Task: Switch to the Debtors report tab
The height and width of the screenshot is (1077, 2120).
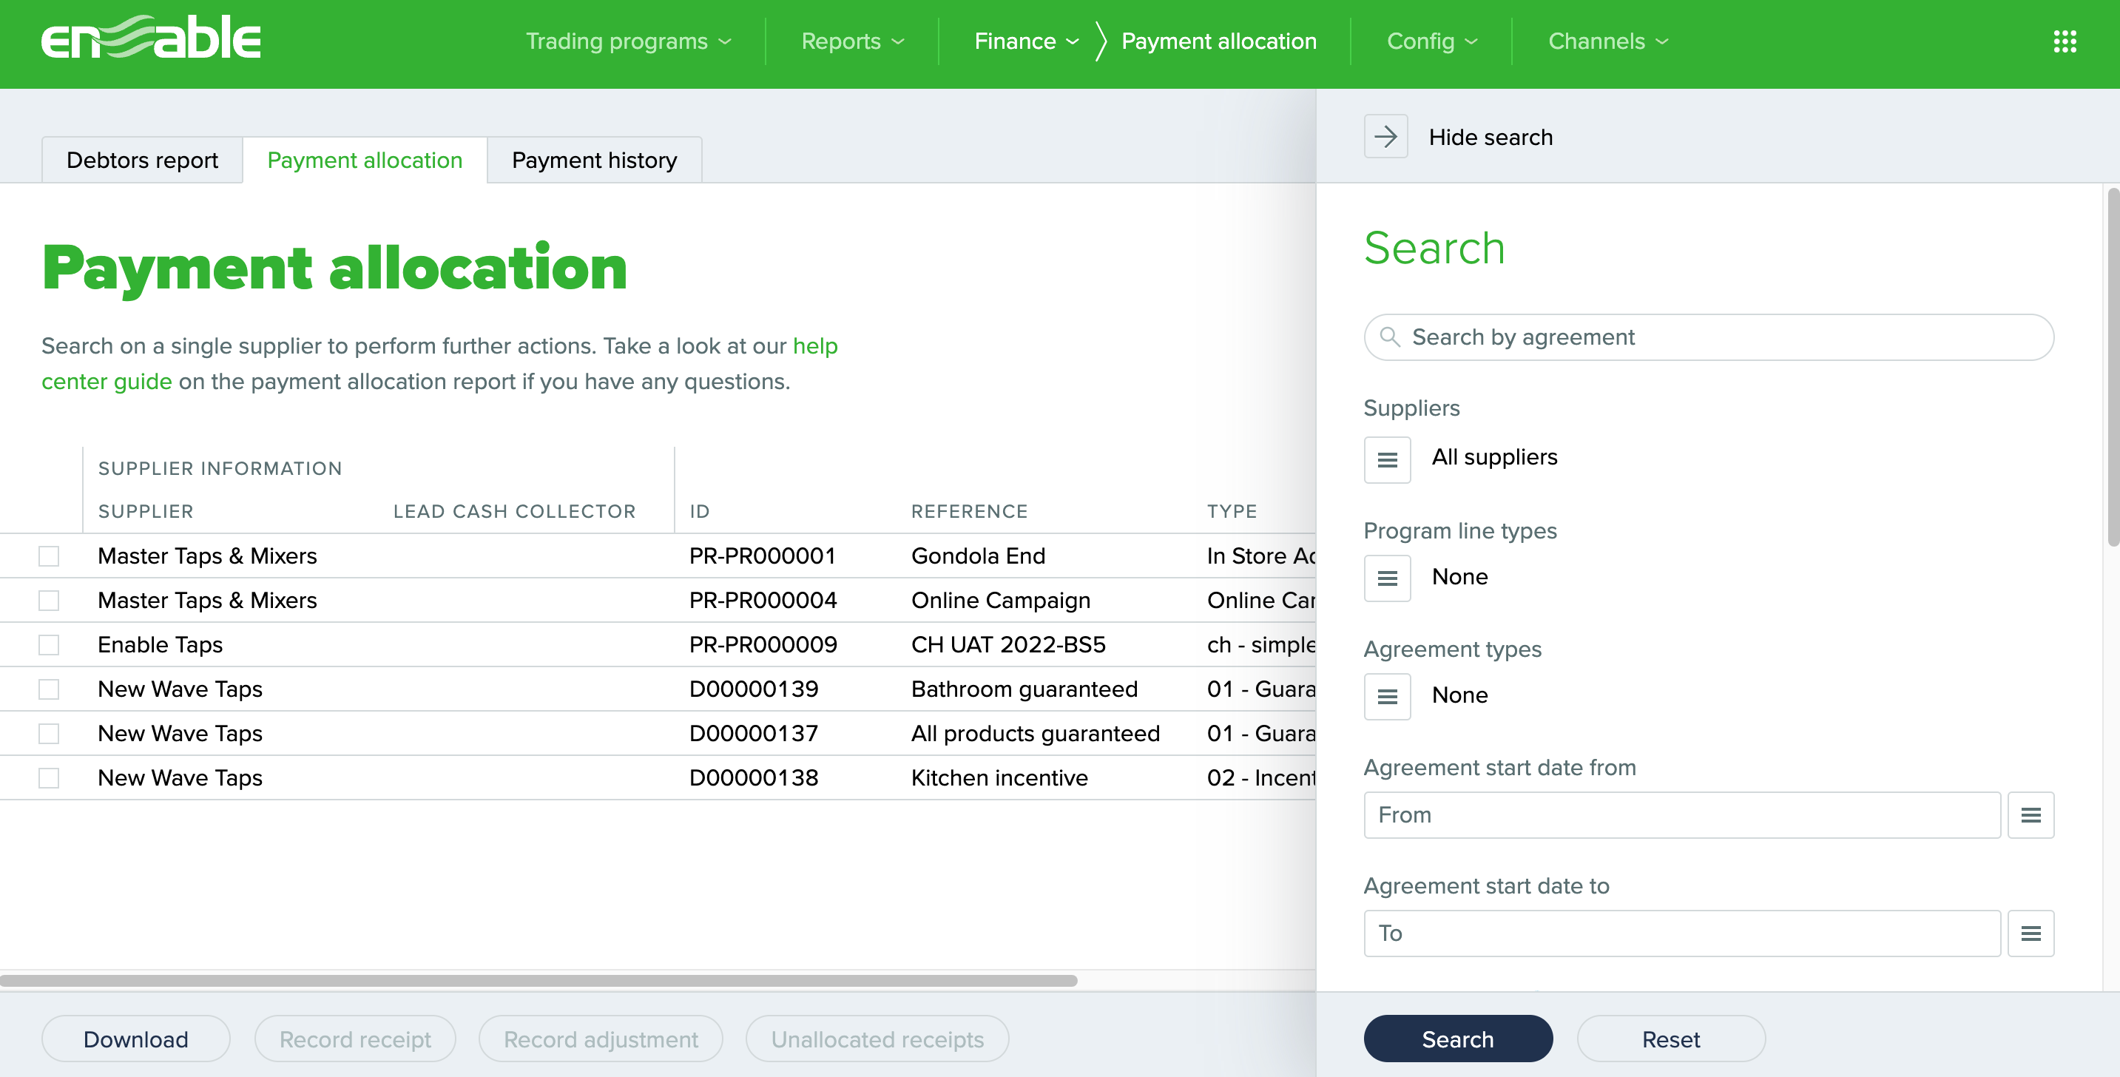Action: [142, 161]
